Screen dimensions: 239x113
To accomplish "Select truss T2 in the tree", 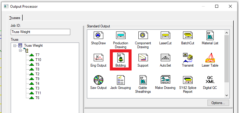I will click(37, 74).
